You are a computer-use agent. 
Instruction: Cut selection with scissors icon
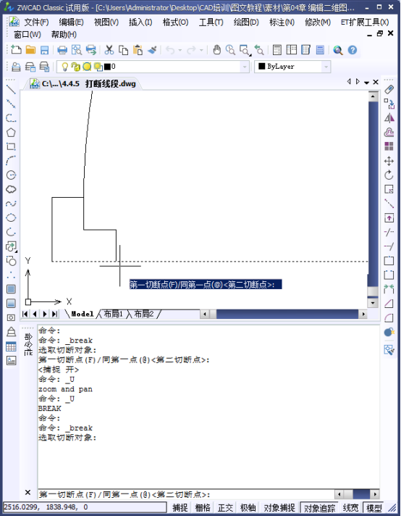pyautogui.click(x=109, y=50)
